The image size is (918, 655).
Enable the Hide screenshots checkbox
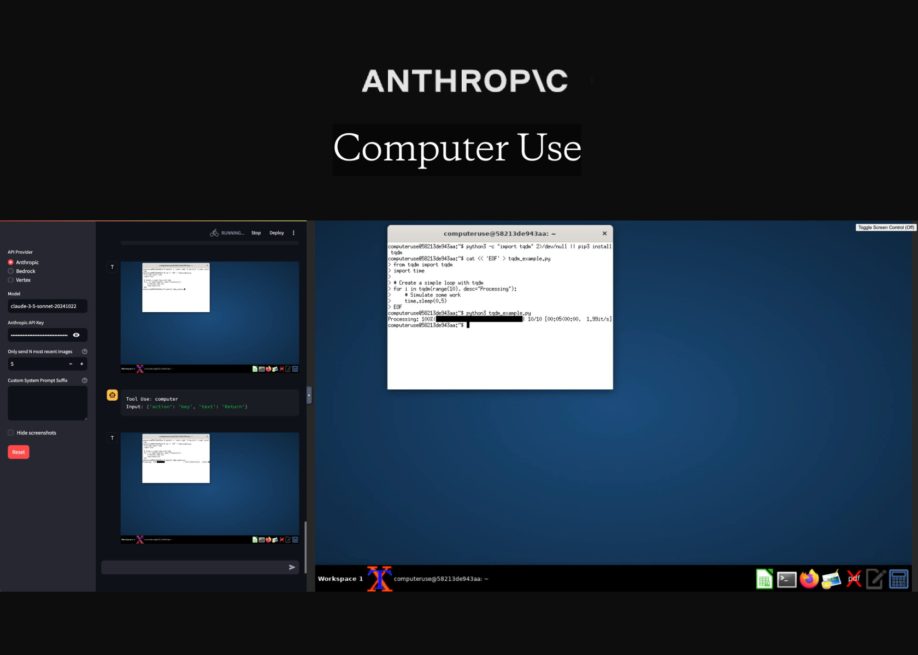10,433
